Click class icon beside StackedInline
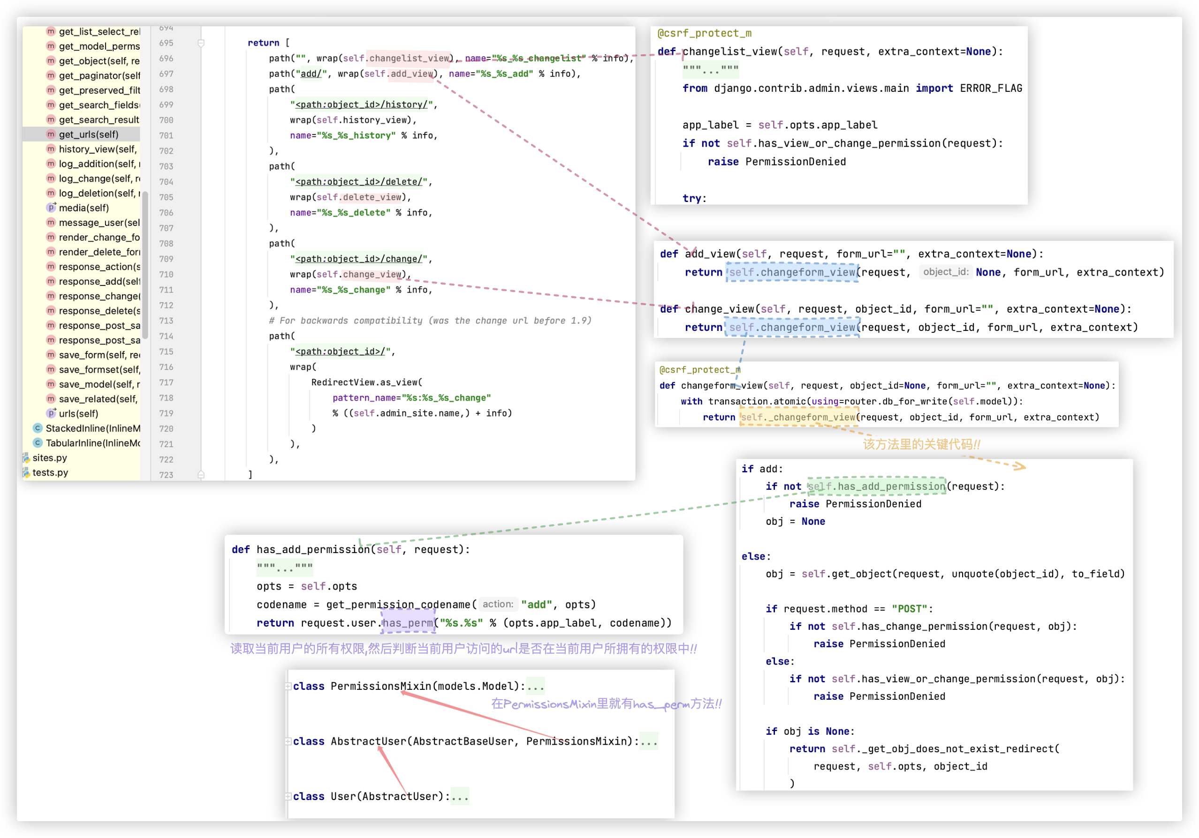Viewport: 1199px width, 838px height. (x=38, y=428)
